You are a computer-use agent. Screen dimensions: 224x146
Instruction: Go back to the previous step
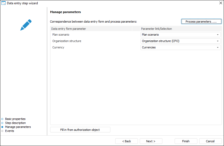point(126,141)
